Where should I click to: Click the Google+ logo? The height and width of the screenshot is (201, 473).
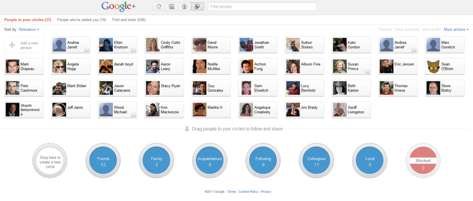[118, 6]
